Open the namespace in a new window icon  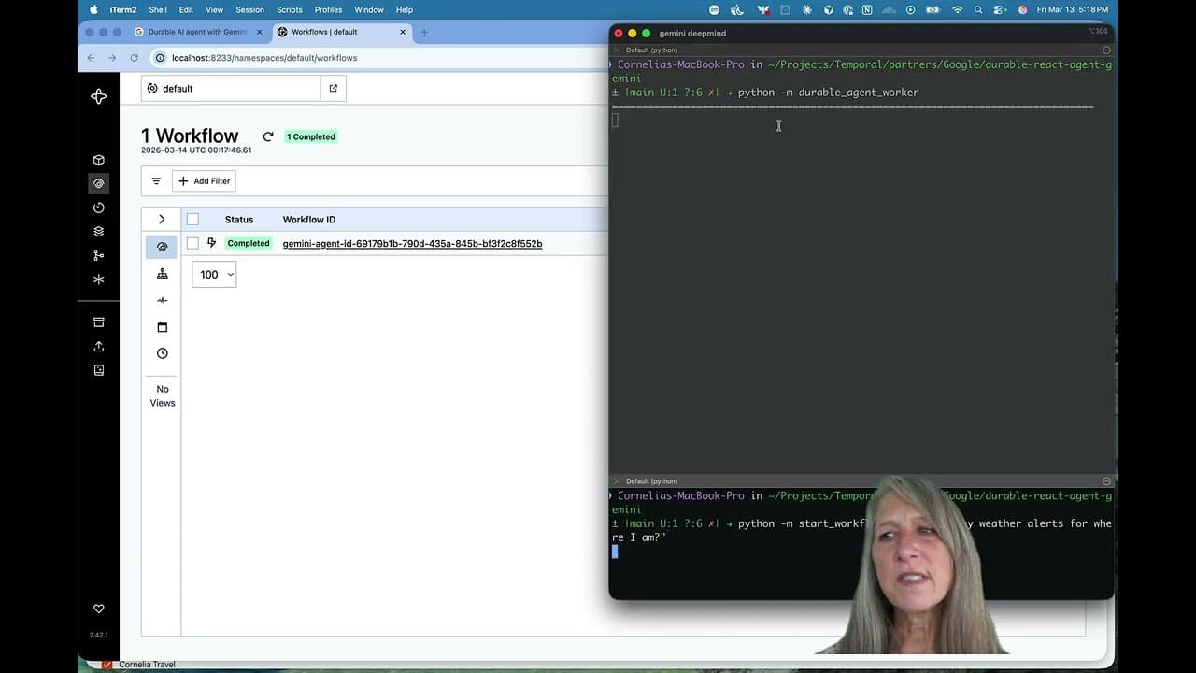(x=334, y=89)
